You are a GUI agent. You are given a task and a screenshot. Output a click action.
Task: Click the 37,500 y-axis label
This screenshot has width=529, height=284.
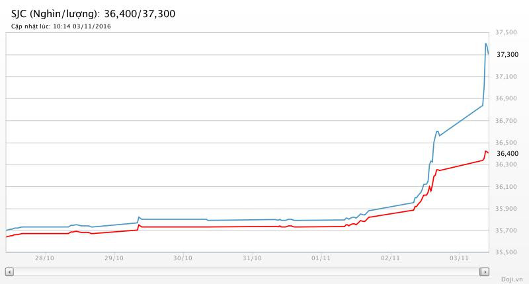click(506, 32)
